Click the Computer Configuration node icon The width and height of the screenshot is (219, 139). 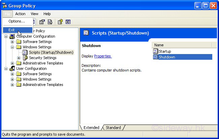click(x=12, y=36)
